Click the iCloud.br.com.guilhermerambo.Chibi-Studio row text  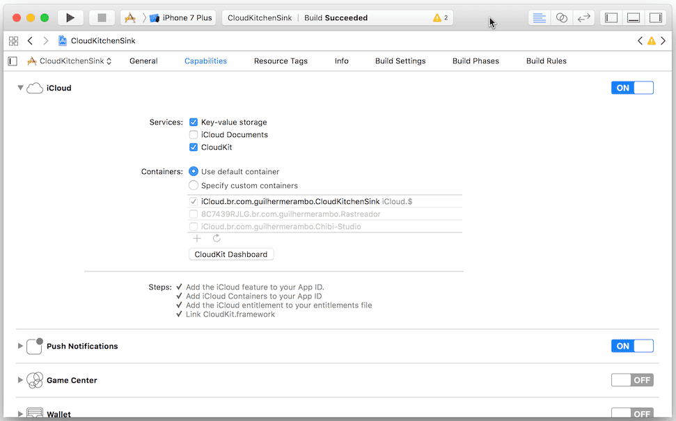pos(281,226)
